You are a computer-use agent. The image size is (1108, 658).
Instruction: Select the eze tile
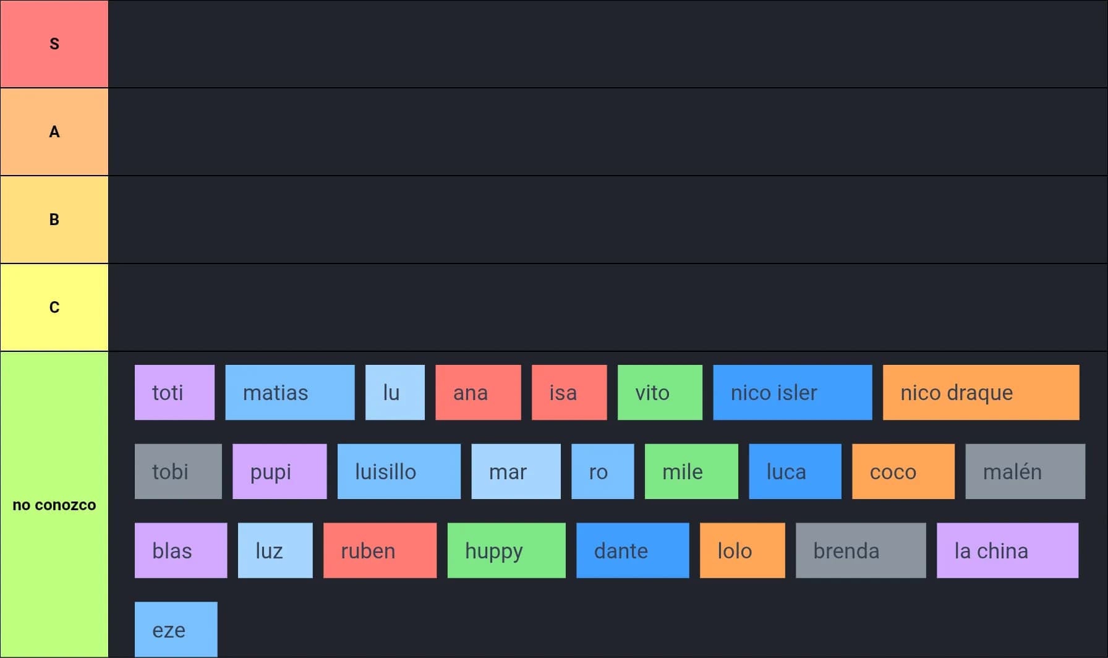point(176,629)
